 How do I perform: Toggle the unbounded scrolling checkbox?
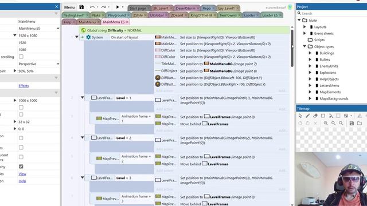[x=21, y=57]
